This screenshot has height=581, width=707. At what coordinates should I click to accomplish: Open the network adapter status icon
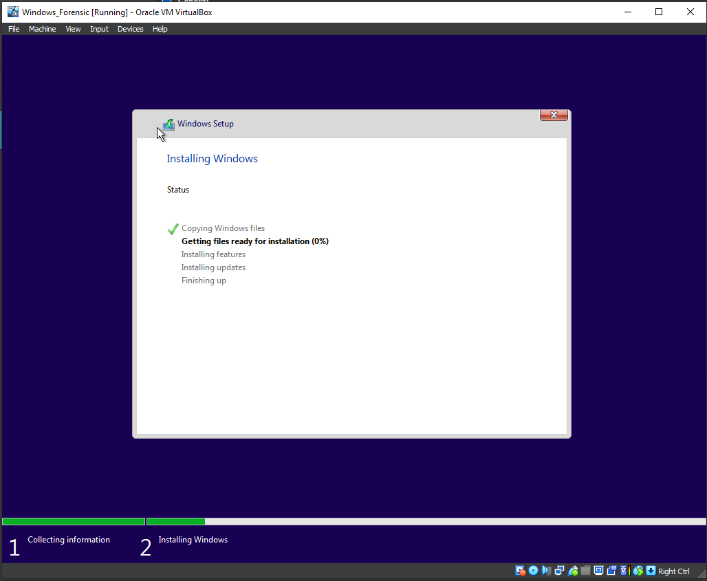[559, 571]
